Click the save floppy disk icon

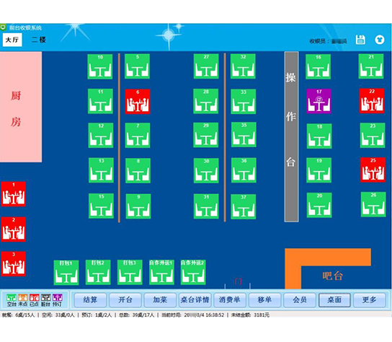point(360,40)
